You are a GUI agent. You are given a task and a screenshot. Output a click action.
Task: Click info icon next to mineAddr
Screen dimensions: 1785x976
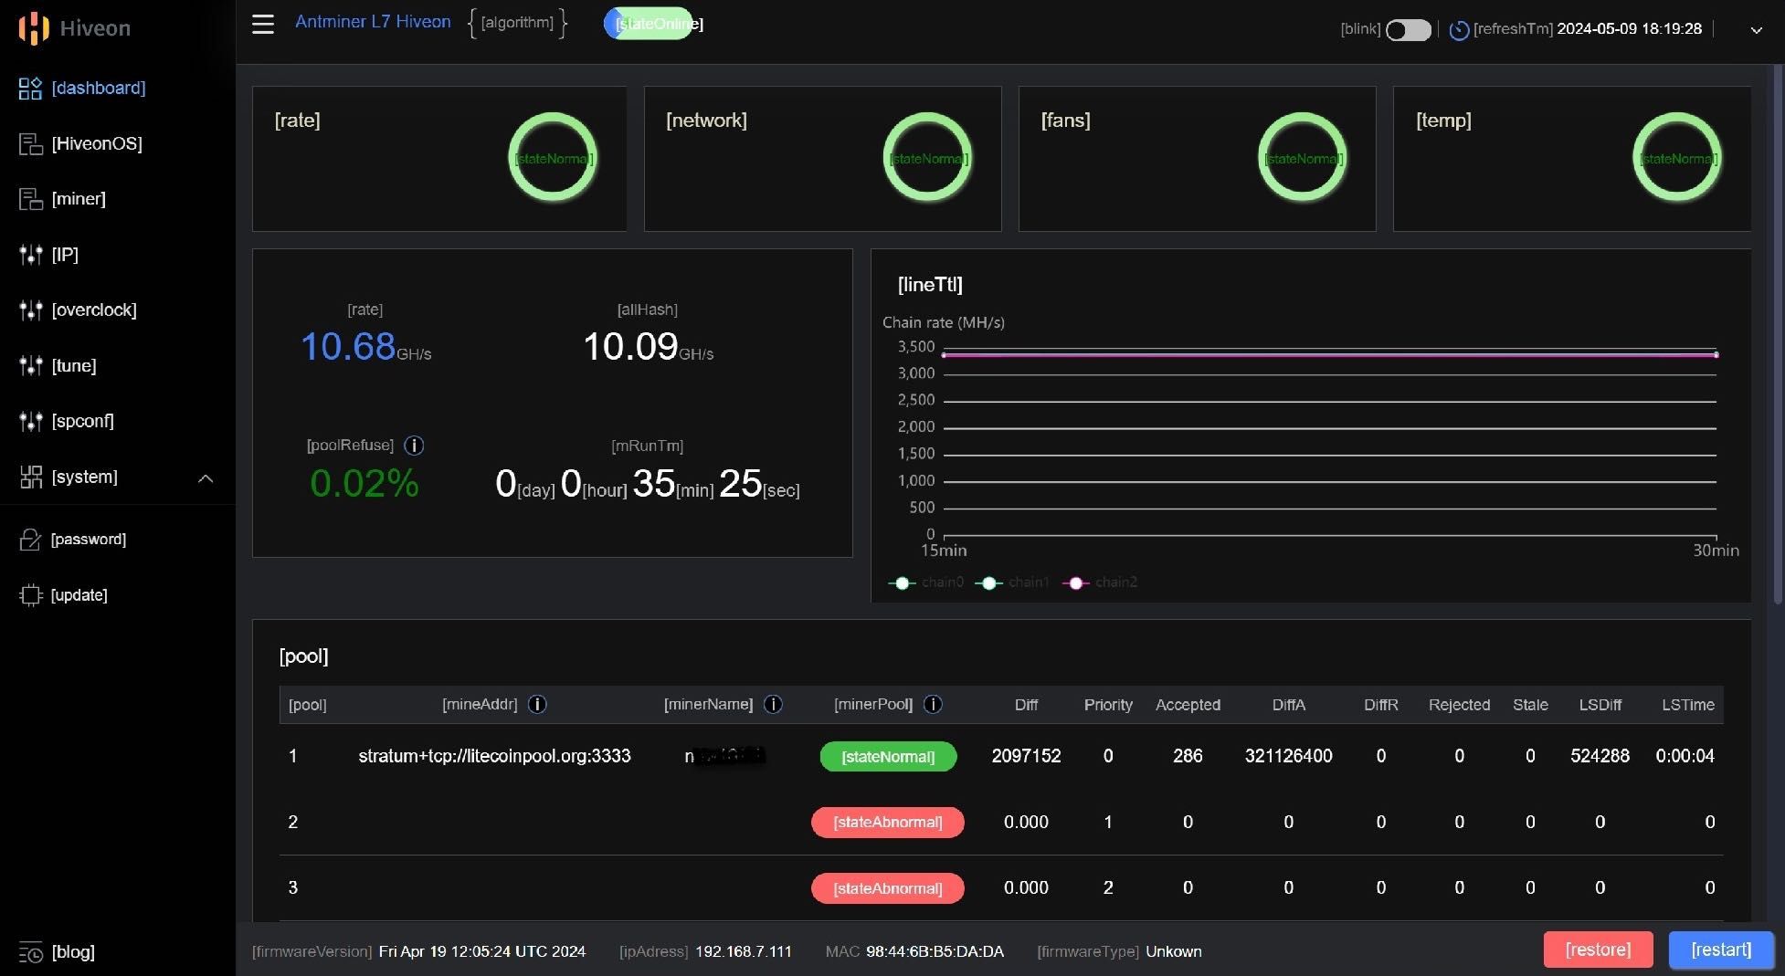point(537,704)
